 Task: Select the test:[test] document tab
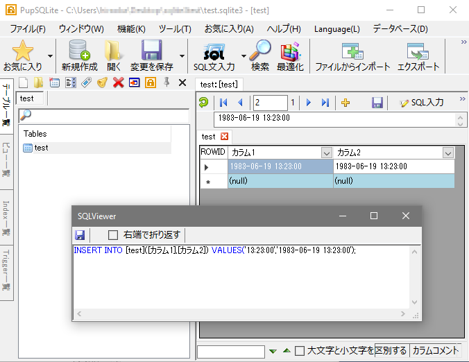click(x=219, y=85)
